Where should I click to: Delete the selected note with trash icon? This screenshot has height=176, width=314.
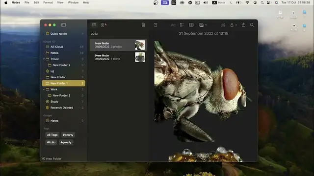[143, 25]
